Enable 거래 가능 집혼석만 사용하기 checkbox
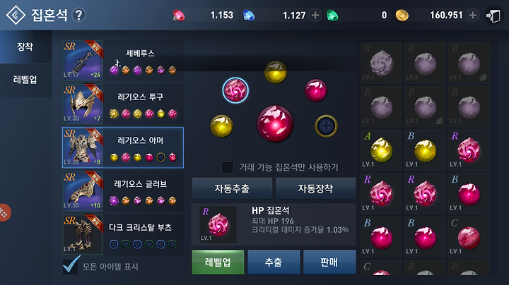The image size is (509, 285). (x=227, y=167)
